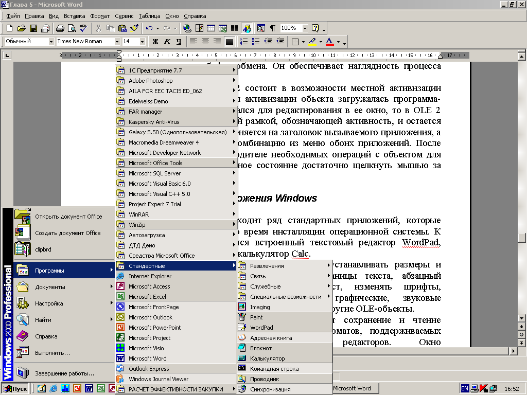Open the highlight color dropdown arrow
The height and width of the screenshot is (395, 527).
click(x=321, y=42)
